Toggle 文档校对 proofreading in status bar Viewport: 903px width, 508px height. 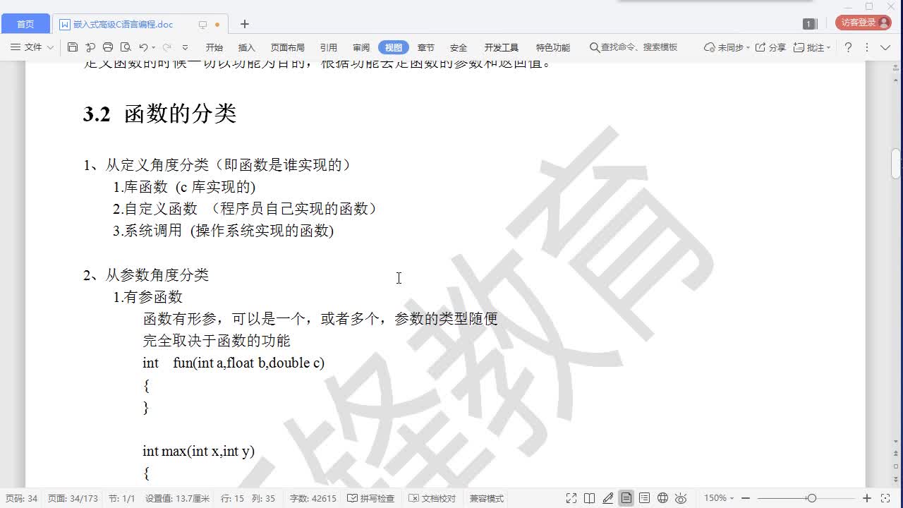(x=432, y=498)
